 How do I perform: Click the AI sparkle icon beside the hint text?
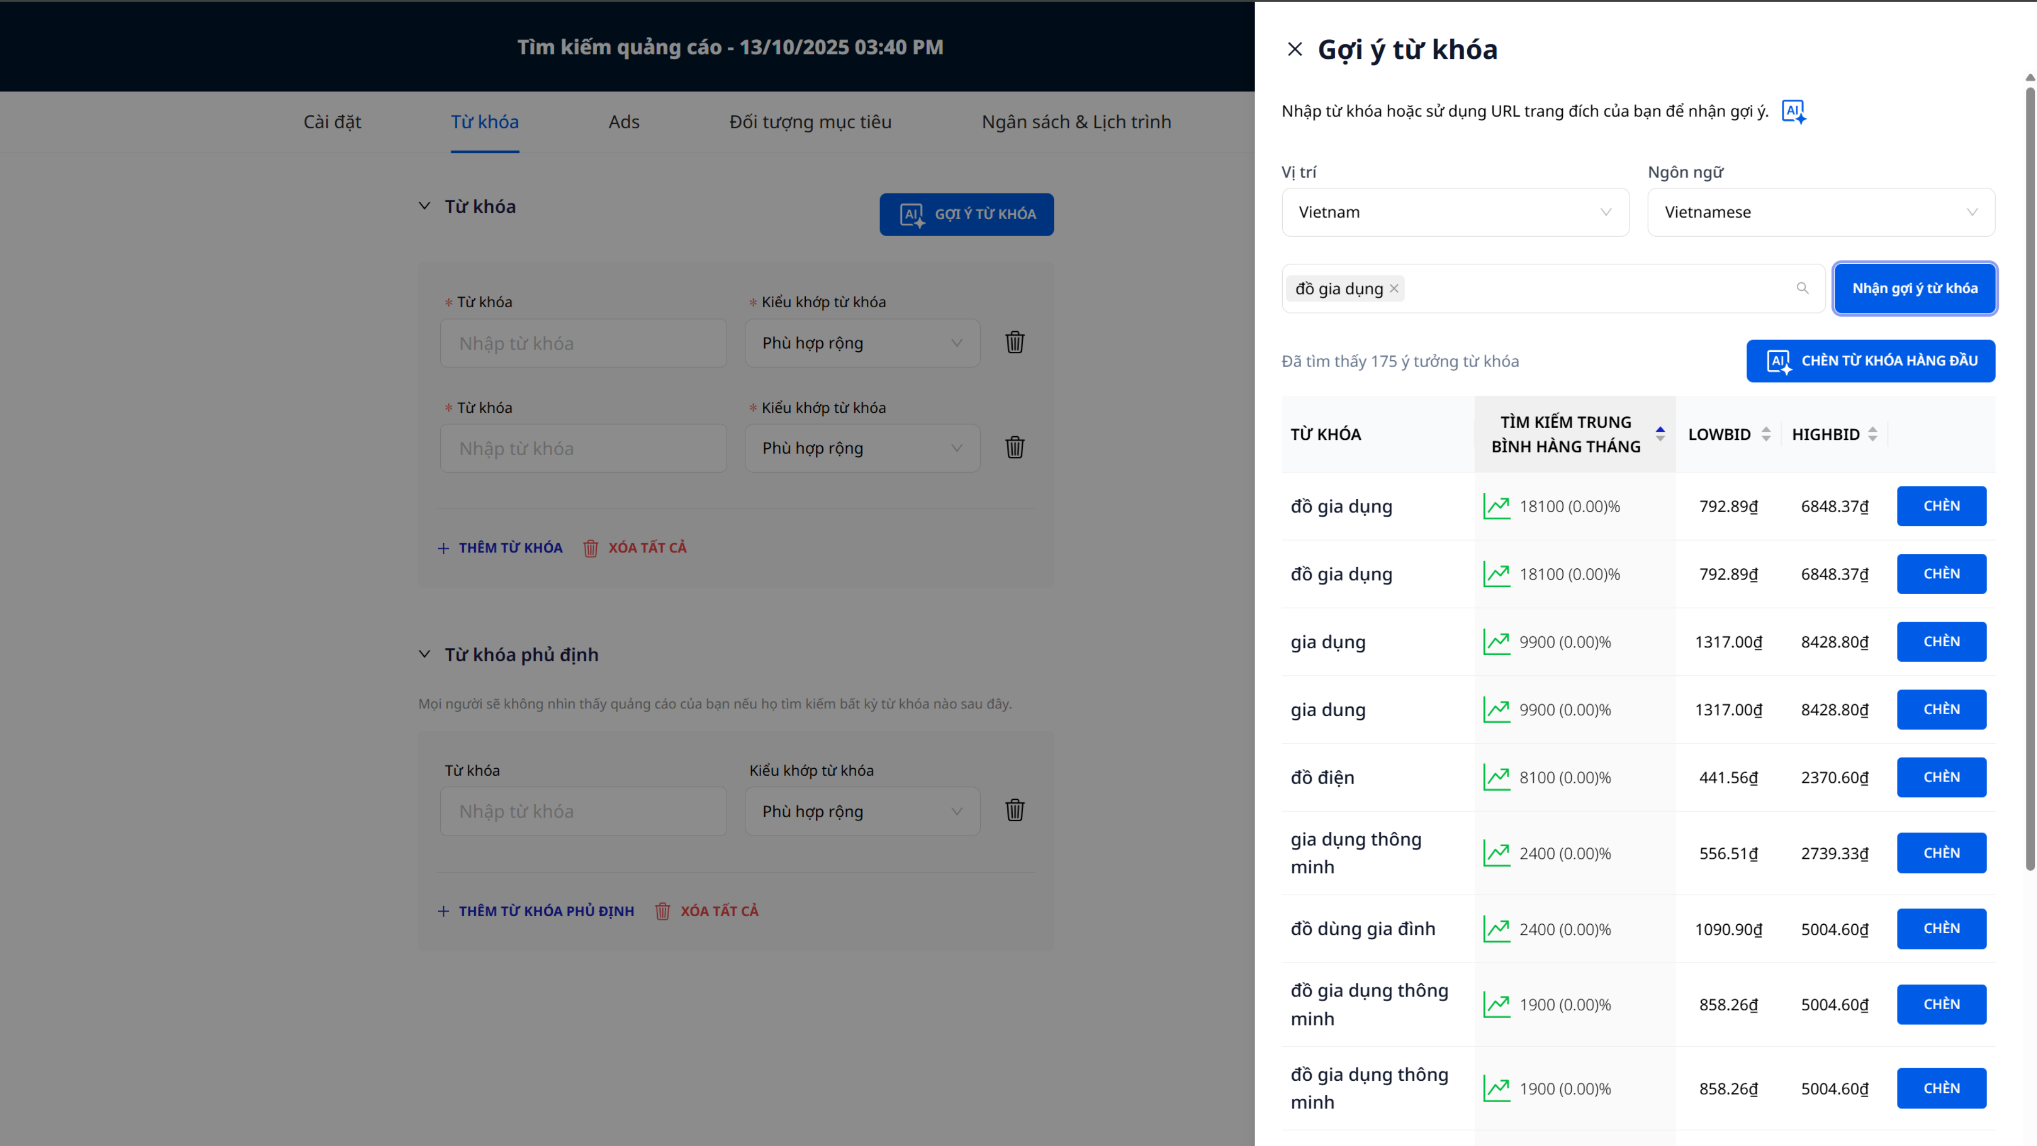tap(1792, 111)
